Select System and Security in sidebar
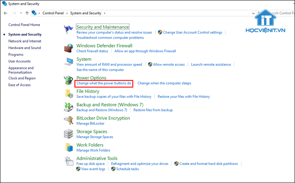 (25, 35)
